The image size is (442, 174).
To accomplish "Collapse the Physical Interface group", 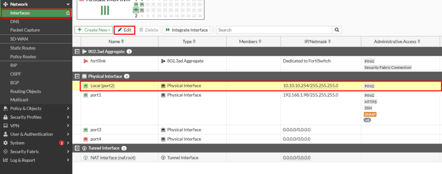I will (x=77, y=76).
